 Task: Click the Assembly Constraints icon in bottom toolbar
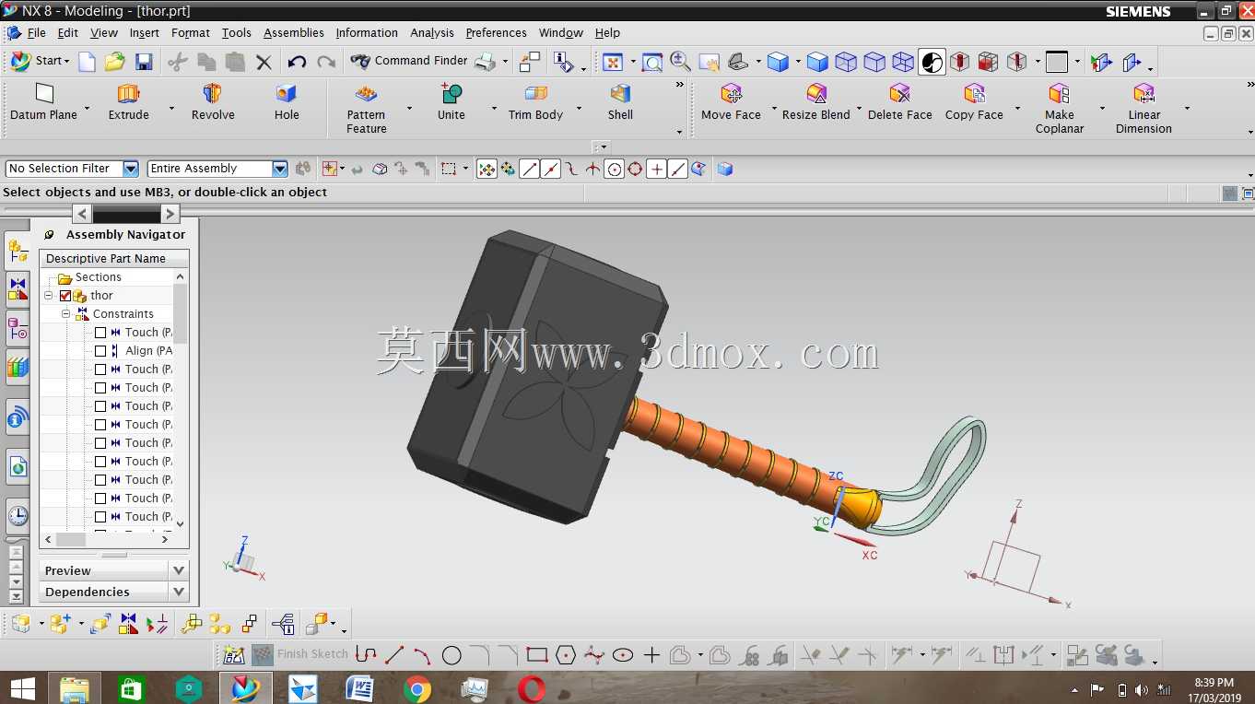click(x=128, y=624)
